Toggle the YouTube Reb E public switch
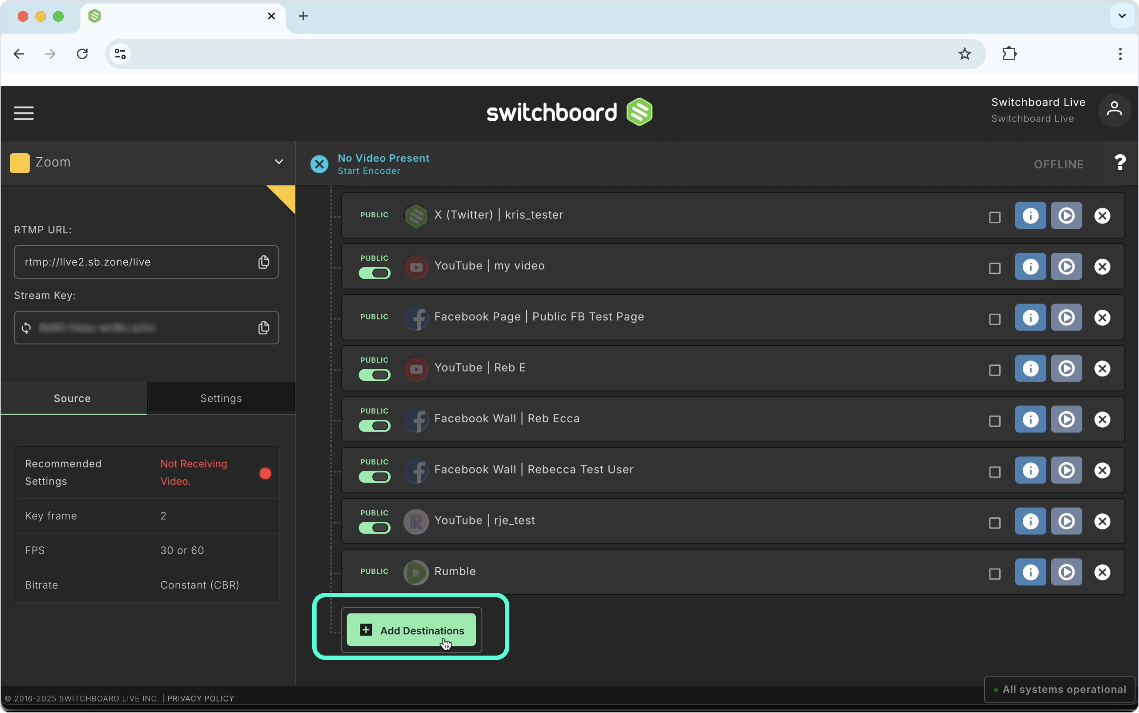The height and width of the screenshot is (713, 1139). pos(374,375)
